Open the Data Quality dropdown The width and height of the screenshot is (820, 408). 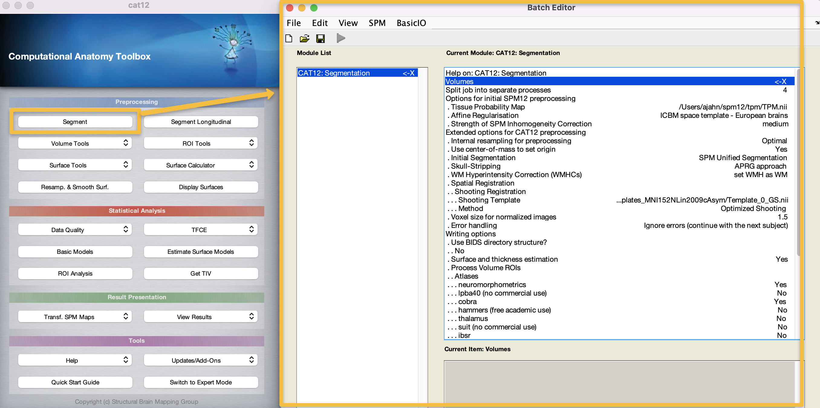pos(75,229)
